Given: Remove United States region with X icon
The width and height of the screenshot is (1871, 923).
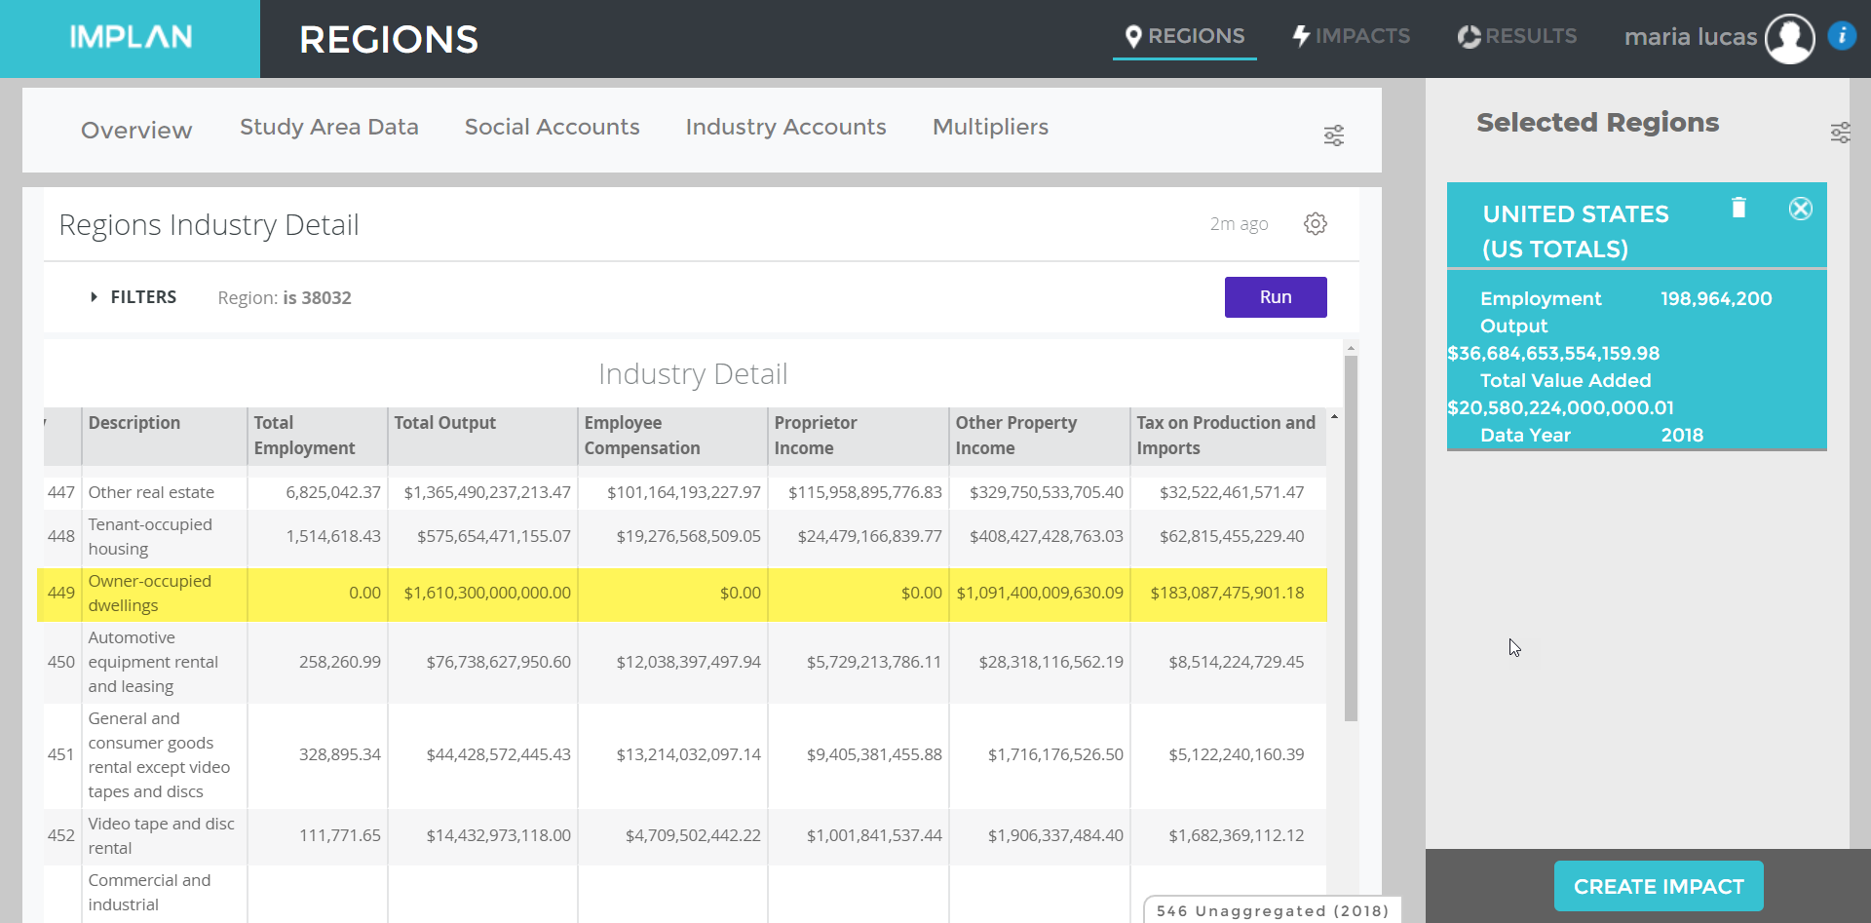Looking at the screenshot, I should point(1801,209).
